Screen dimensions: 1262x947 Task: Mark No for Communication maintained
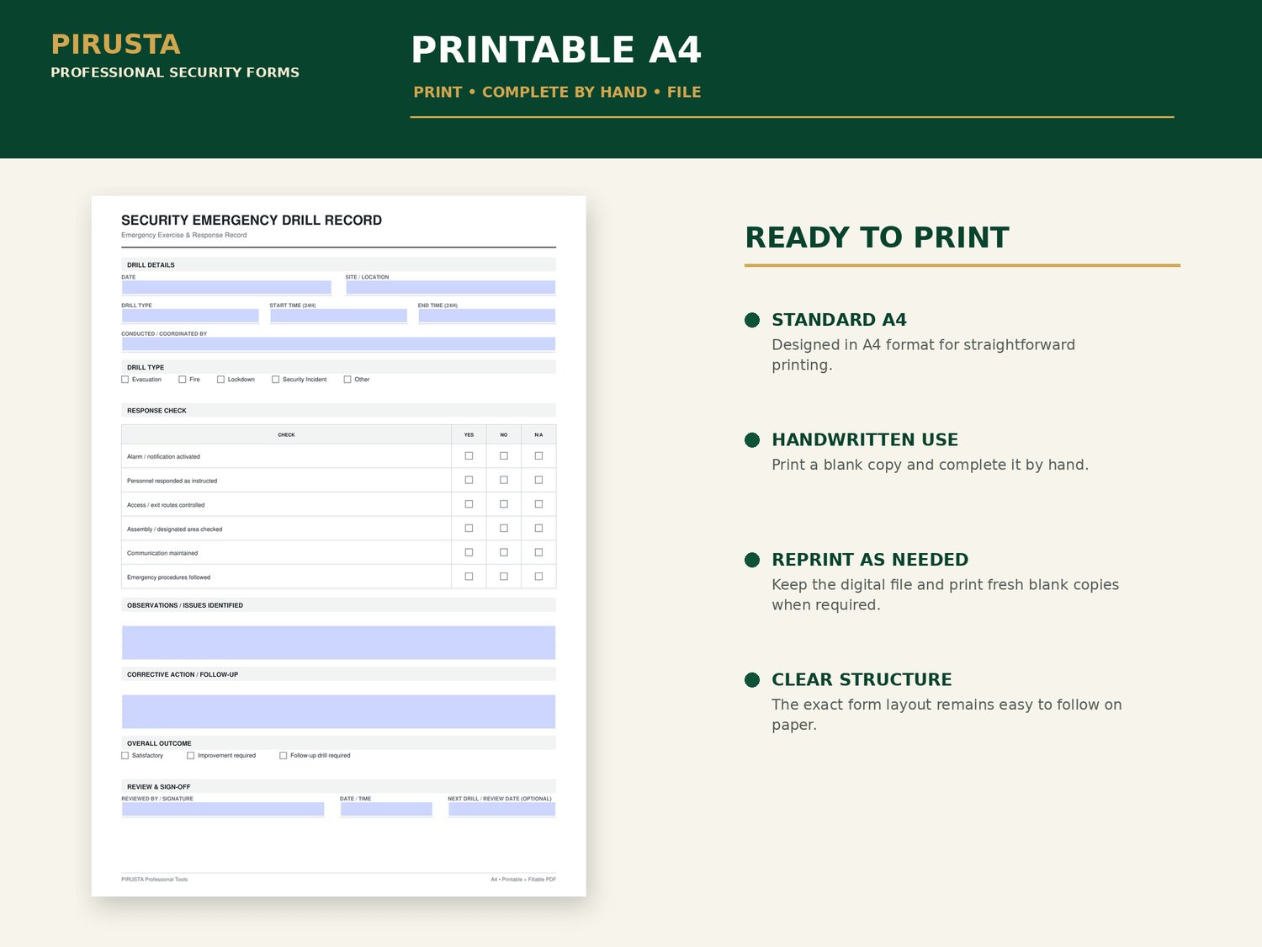pos(504,552)
